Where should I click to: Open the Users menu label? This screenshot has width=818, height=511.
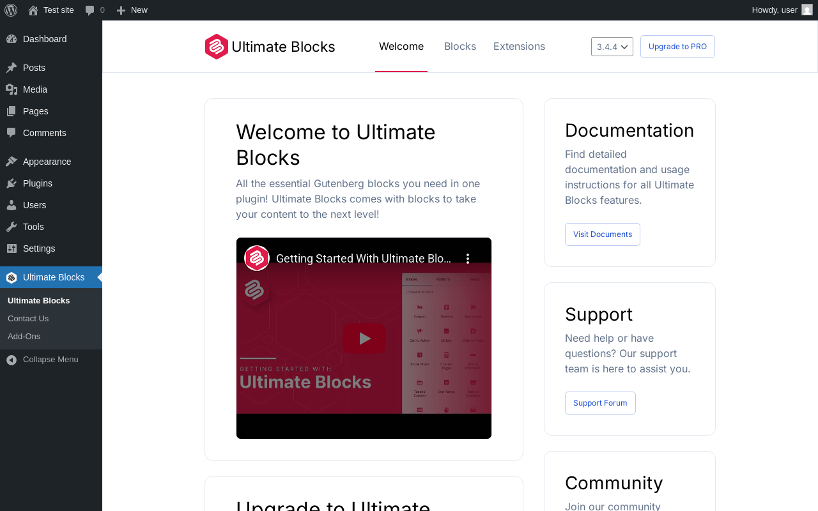tap(35, 205)
